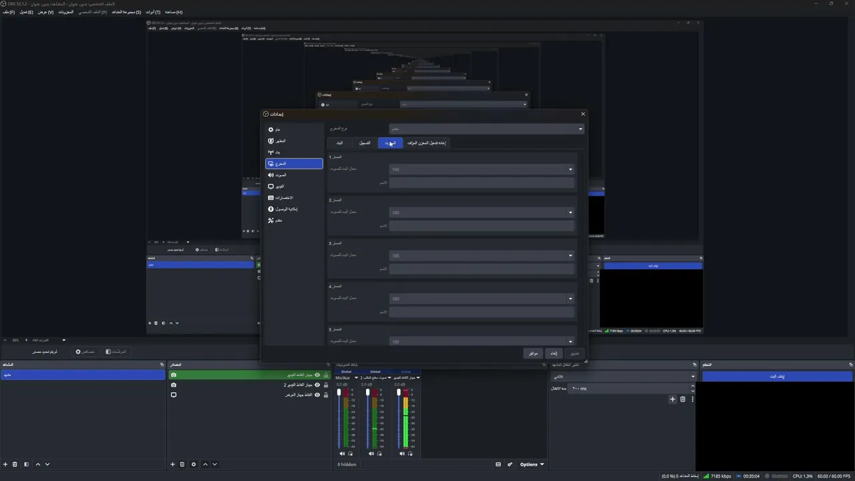The height and width of the screenshot is (481, 855).
Task: Click the Cancel button in settings dialog
Action: (554, 353)
